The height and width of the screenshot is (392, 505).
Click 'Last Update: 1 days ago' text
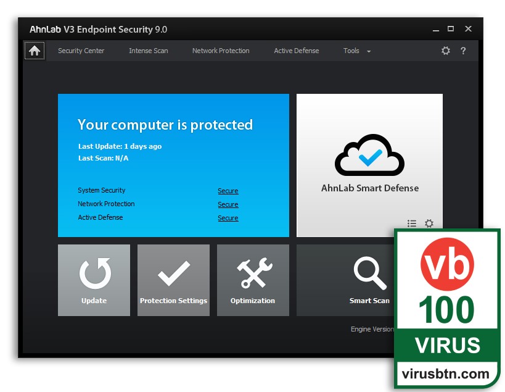point(120,146)
